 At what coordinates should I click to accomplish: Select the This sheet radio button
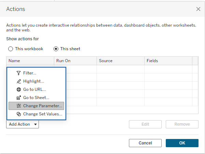(x=56, y=49)
